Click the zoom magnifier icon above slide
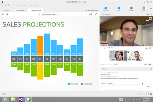The width and height of the screenshot is (153, 102). [x=91, y=15]
